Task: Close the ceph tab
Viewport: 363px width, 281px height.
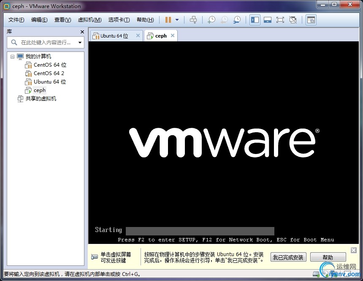Action: coord(173,35)
